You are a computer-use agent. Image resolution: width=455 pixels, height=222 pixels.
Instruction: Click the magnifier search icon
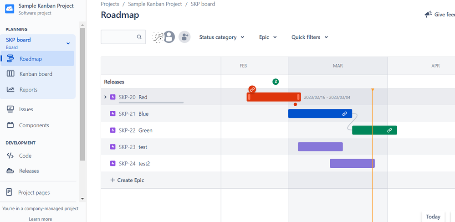pyautogui.click(x=139, y=37)
